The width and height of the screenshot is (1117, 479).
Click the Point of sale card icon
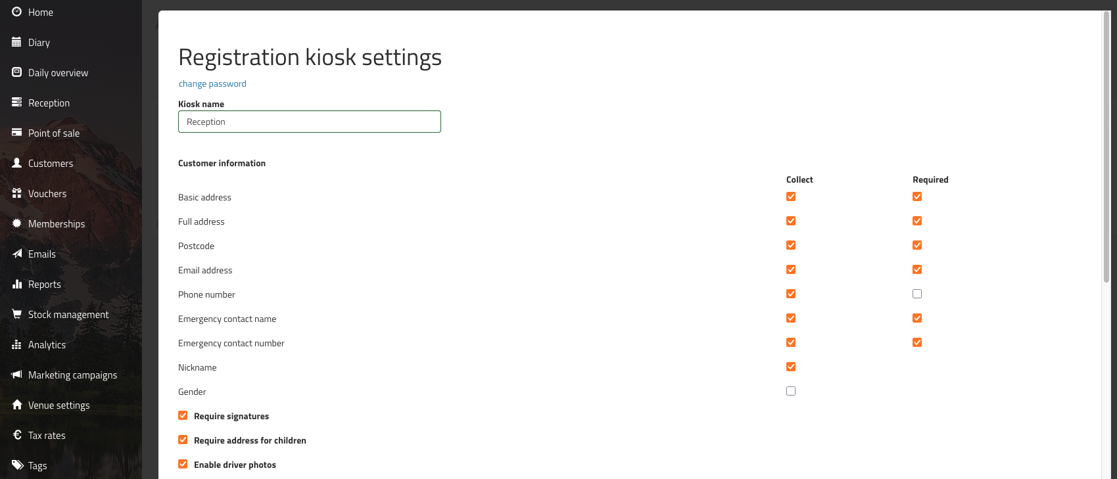[17, 133]
